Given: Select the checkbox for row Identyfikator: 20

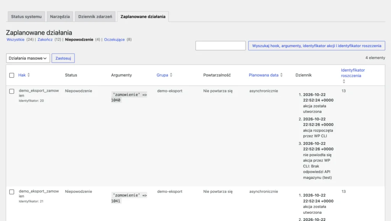Looking at the screenshot, I should click(12, 91).
